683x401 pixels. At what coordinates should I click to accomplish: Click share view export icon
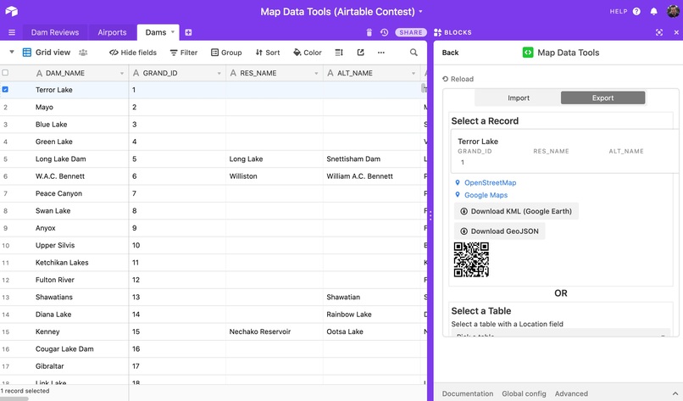point(361,53)
